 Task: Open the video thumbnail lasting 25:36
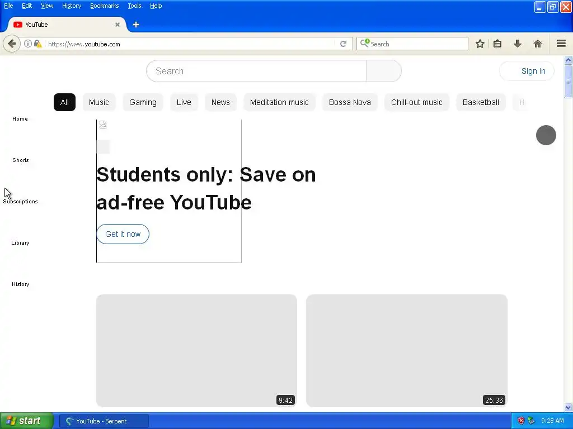click(x=407, y=351)
